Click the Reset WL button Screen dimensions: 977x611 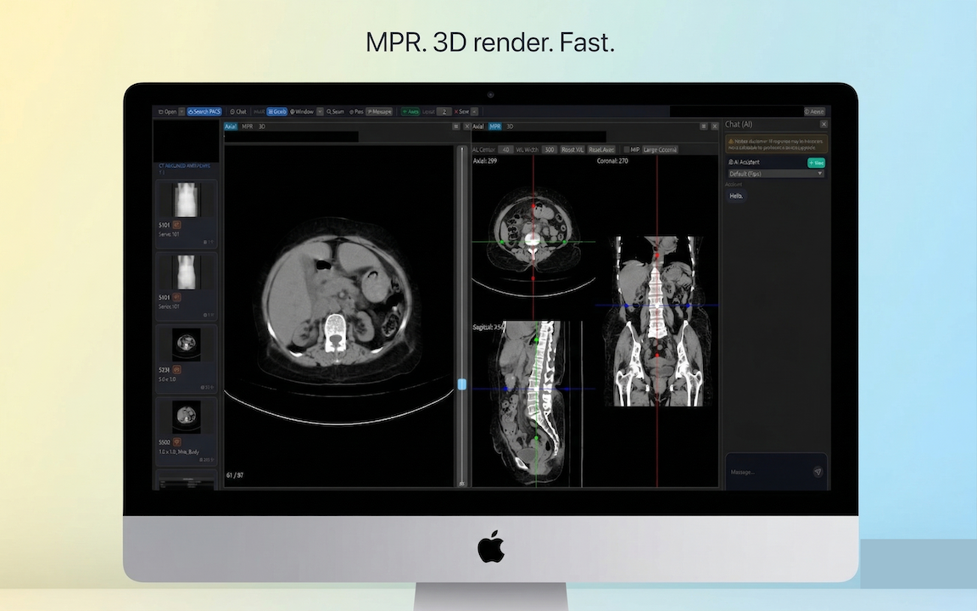tap(572, 149)
